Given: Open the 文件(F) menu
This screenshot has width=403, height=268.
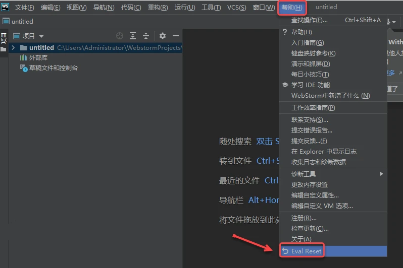Looking at the screenshot, I should point(24,8).
